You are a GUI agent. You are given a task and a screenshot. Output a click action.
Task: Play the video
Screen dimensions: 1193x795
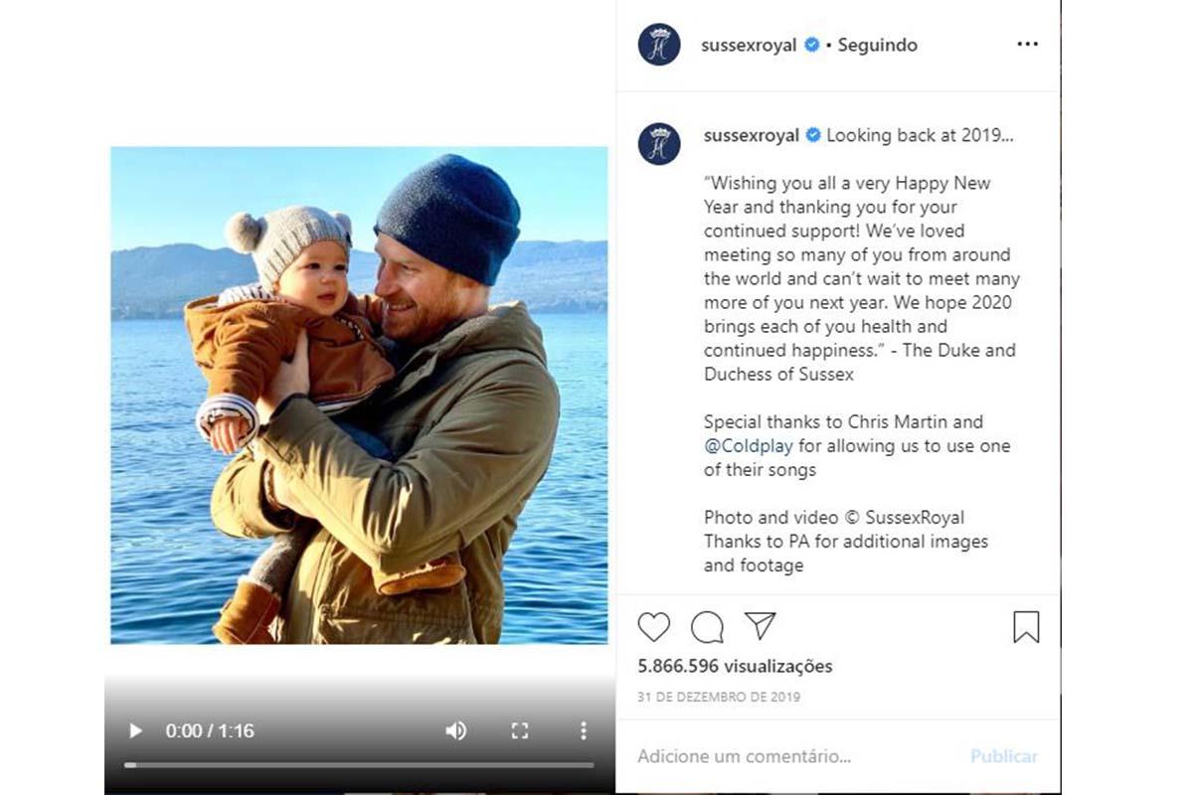point(135,731)
